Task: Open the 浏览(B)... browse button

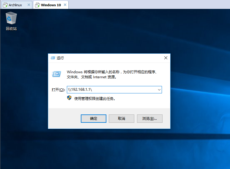Action: point(149,119)
